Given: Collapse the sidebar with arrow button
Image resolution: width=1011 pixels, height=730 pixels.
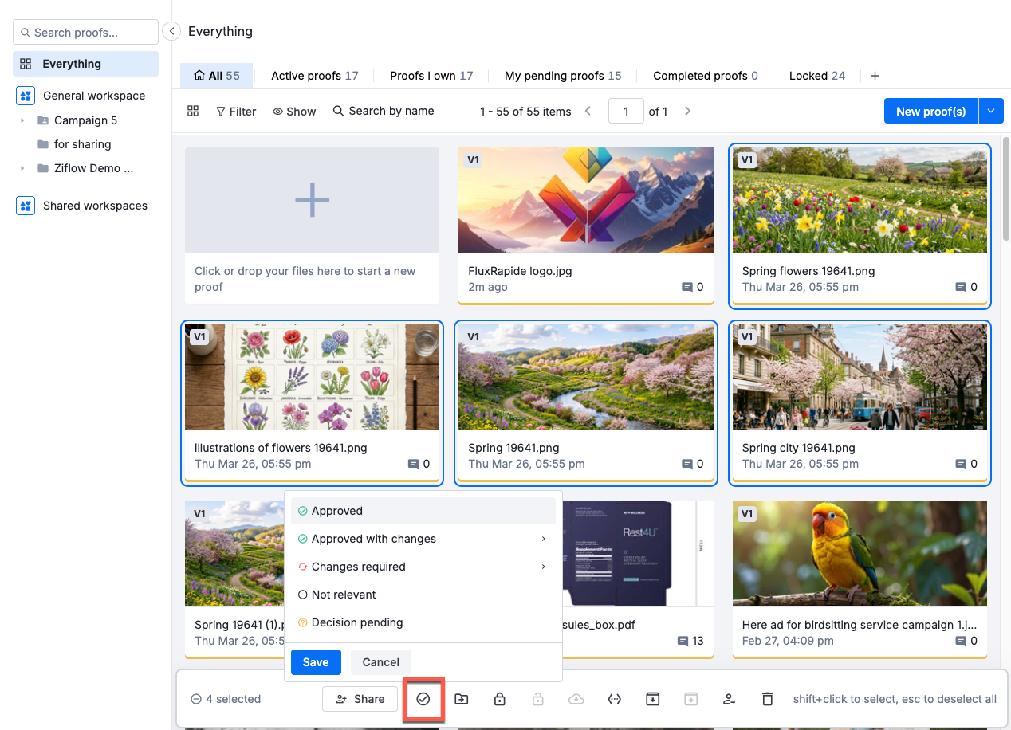Looking at the screenshot, I should [x=171, y=31].
